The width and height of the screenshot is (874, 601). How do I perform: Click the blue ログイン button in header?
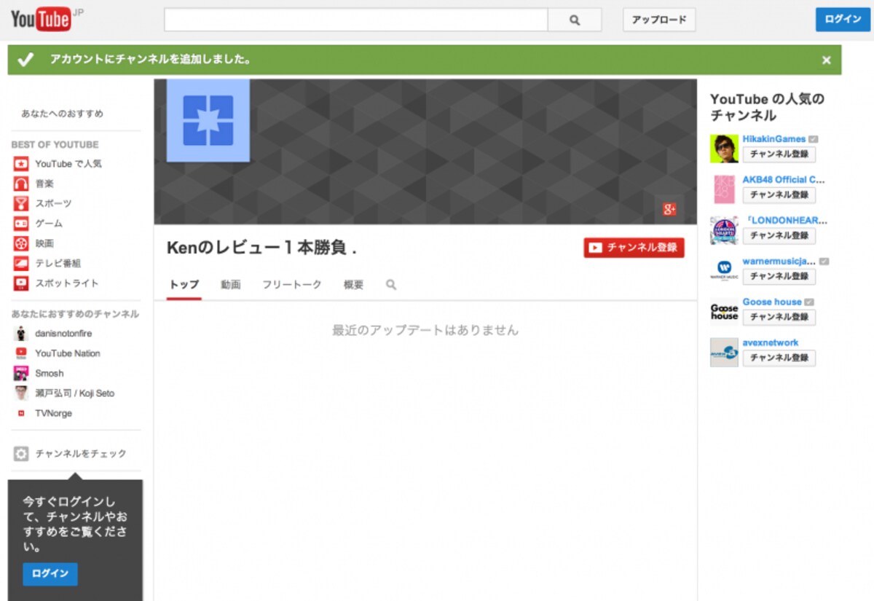click(x=843, y=20)
